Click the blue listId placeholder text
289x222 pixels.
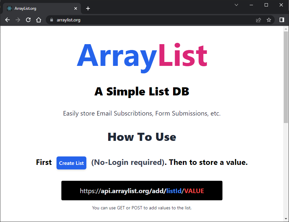click(x=174, y=191)
